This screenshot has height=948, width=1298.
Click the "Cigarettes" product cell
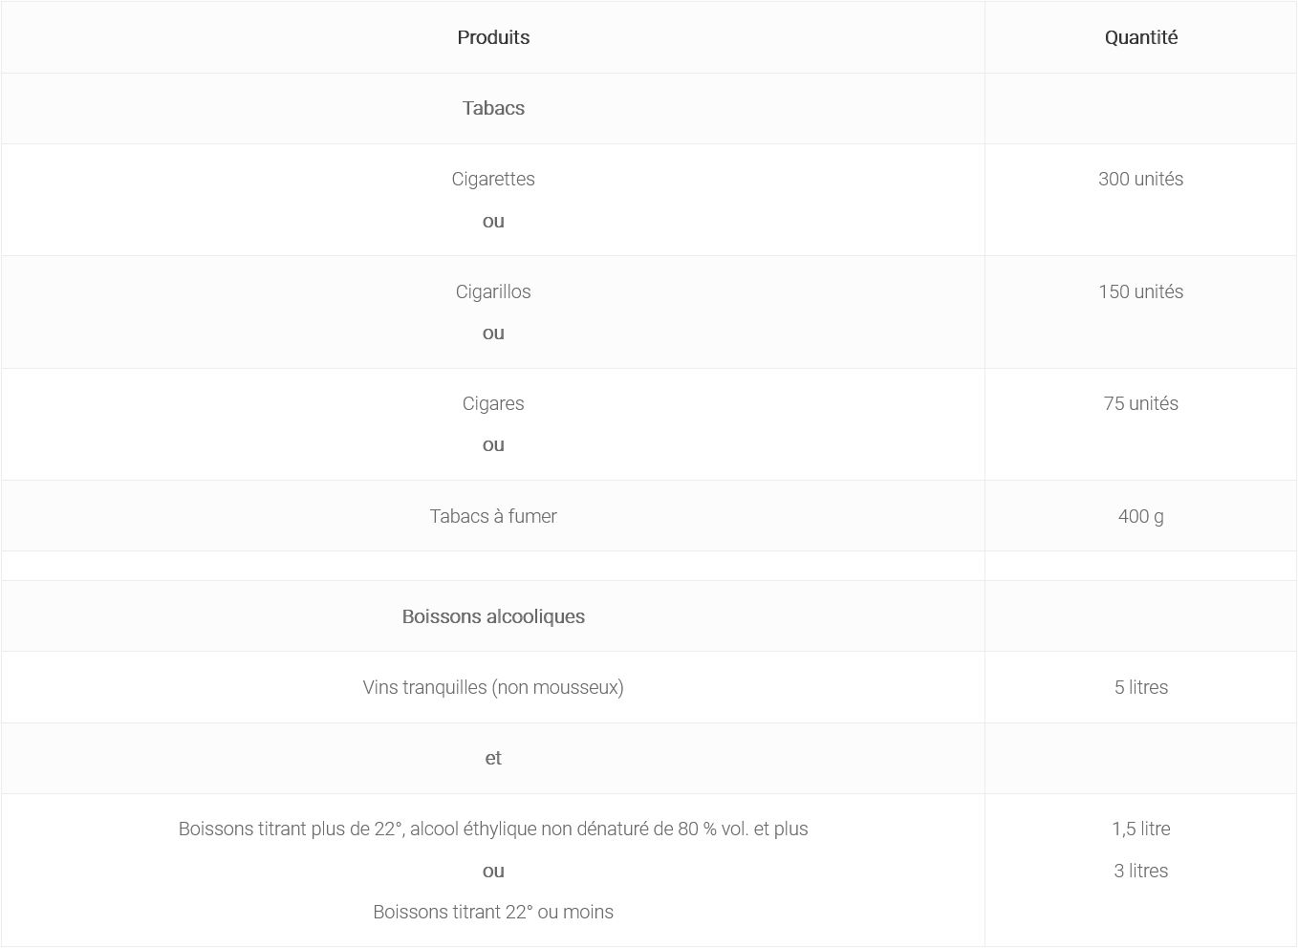click(x=493, y=179)
